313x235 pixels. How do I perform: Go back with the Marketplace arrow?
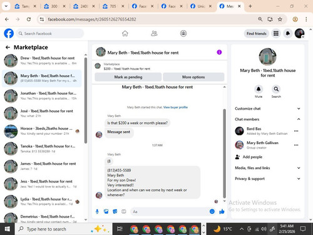point(8,48)
